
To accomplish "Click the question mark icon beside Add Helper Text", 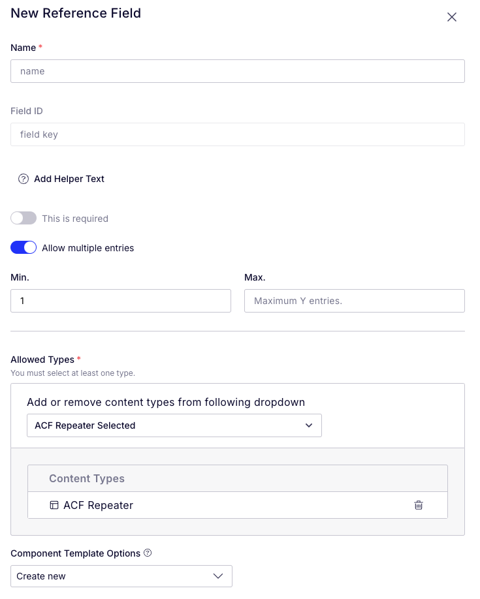I will (x=24, y=179).
